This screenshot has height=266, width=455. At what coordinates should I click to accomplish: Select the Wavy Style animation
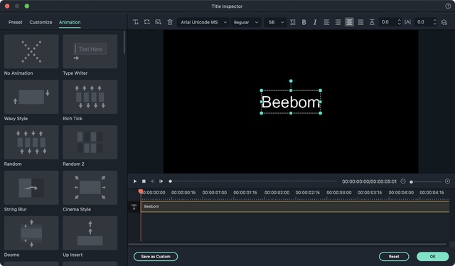coord(31,97)
